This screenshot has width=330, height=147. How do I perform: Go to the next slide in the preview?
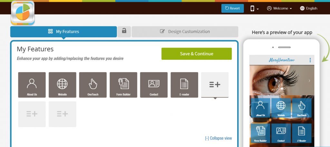[x=309, y=81]
